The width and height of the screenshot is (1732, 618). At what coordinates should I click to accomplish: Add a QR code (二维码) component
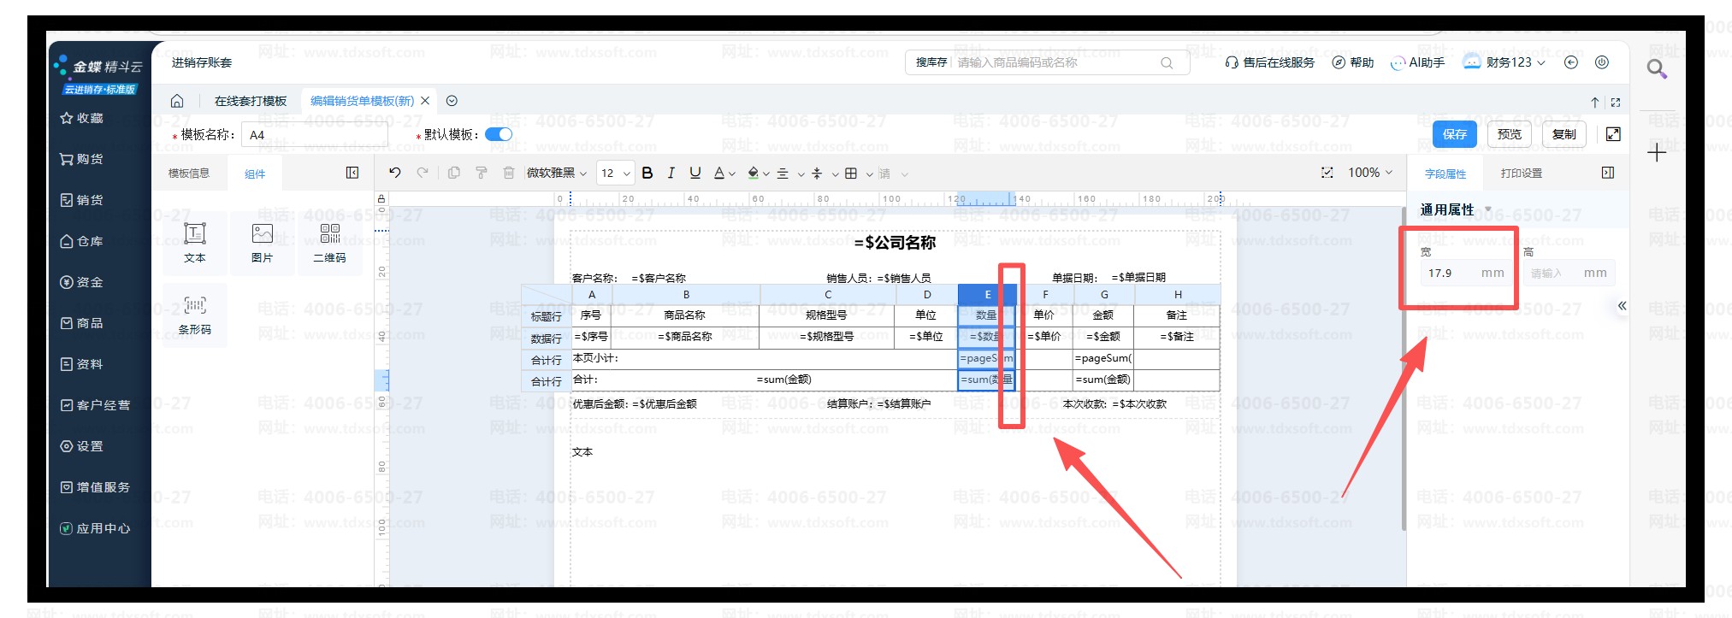tap(329, 243)
